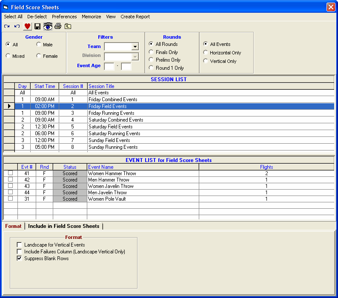Select the Saturday Combined Events session
This screenshot has width=338, height=298.
(175, 120)
